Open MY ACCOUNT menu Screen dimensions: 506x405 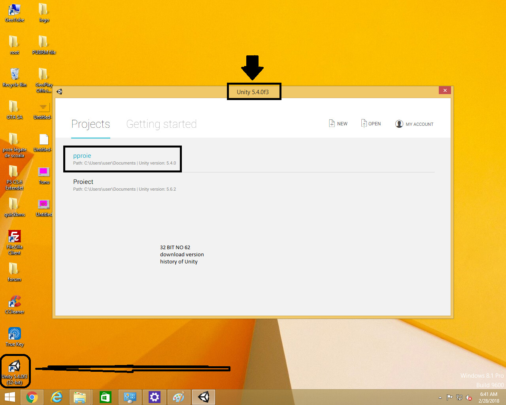point(414,124)
